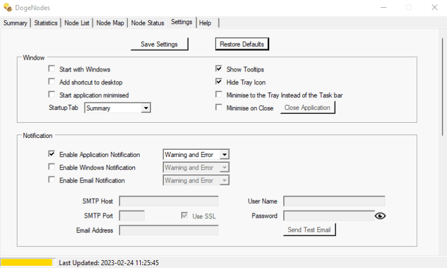
Task: Check Minimise to the Tray option
Action: tap(218, 95)
